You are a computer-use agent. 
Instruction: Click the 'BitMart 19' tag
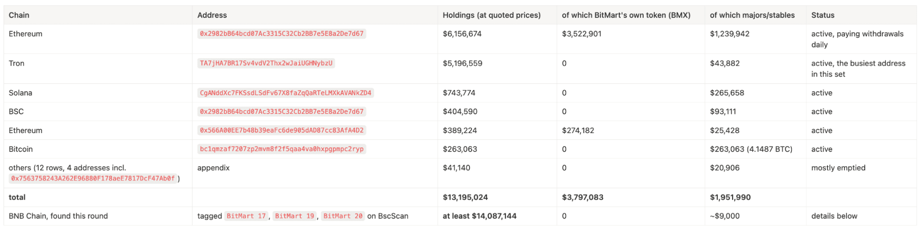coord(294,216)
